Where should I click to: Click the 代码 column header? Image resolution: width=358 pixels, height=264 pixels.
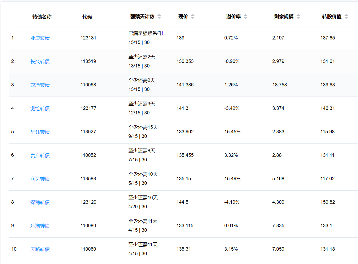87,17
